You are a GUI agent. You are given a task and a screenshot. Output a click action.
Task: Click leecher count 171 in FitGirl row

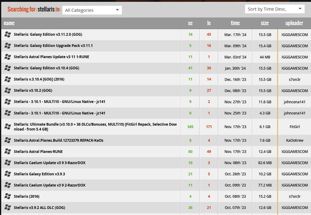pos(209,127)
